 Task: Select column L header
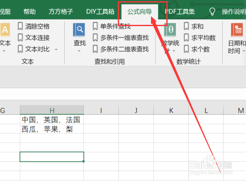[x=206, y=110]
